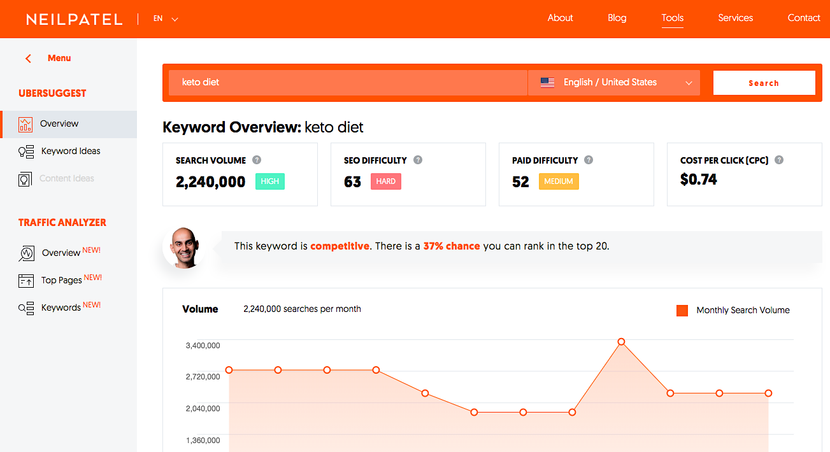
Task: Click the 3,400,000 axis label
Action: (203, 346)
